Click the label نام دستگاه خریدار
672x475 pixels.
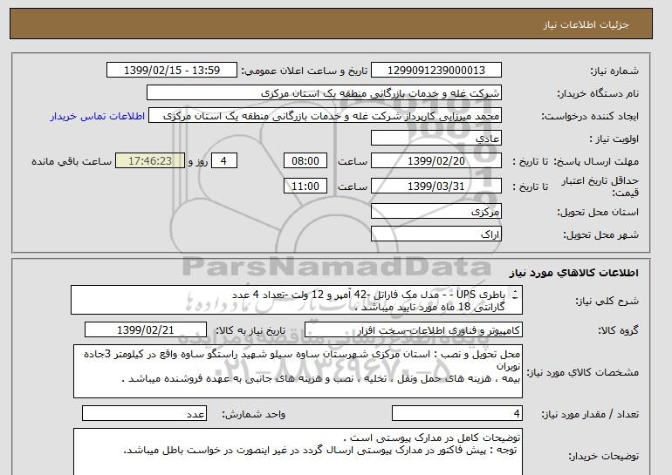pos(599,93)
